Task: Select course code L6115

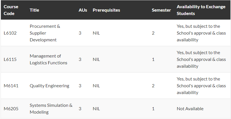Action: pos(10,59)
